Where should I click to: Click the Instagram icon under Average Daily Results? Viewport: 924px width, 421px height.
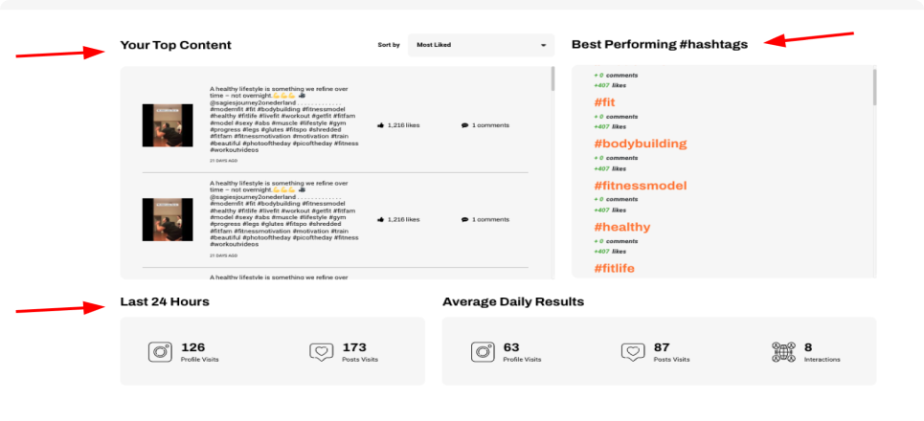click(x=483, y=352)
